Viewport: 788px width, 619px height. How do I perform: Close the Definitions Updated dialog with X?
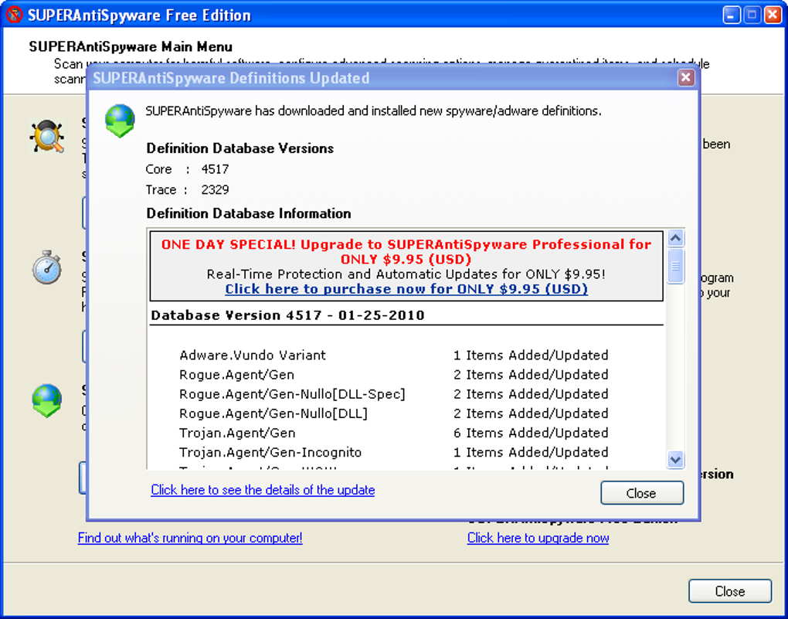tap(685, 77)
